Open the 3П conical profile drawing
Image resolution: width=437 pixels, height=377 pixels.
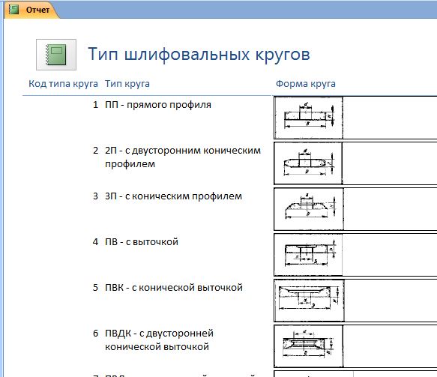pyautogui.click(x=309, y=209)
